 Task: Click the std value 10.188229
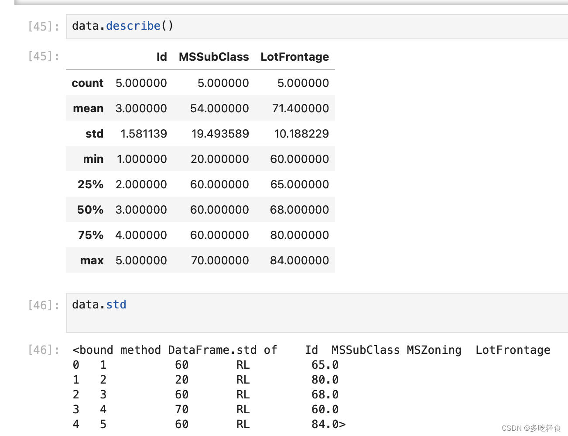[x=301, y=134]
